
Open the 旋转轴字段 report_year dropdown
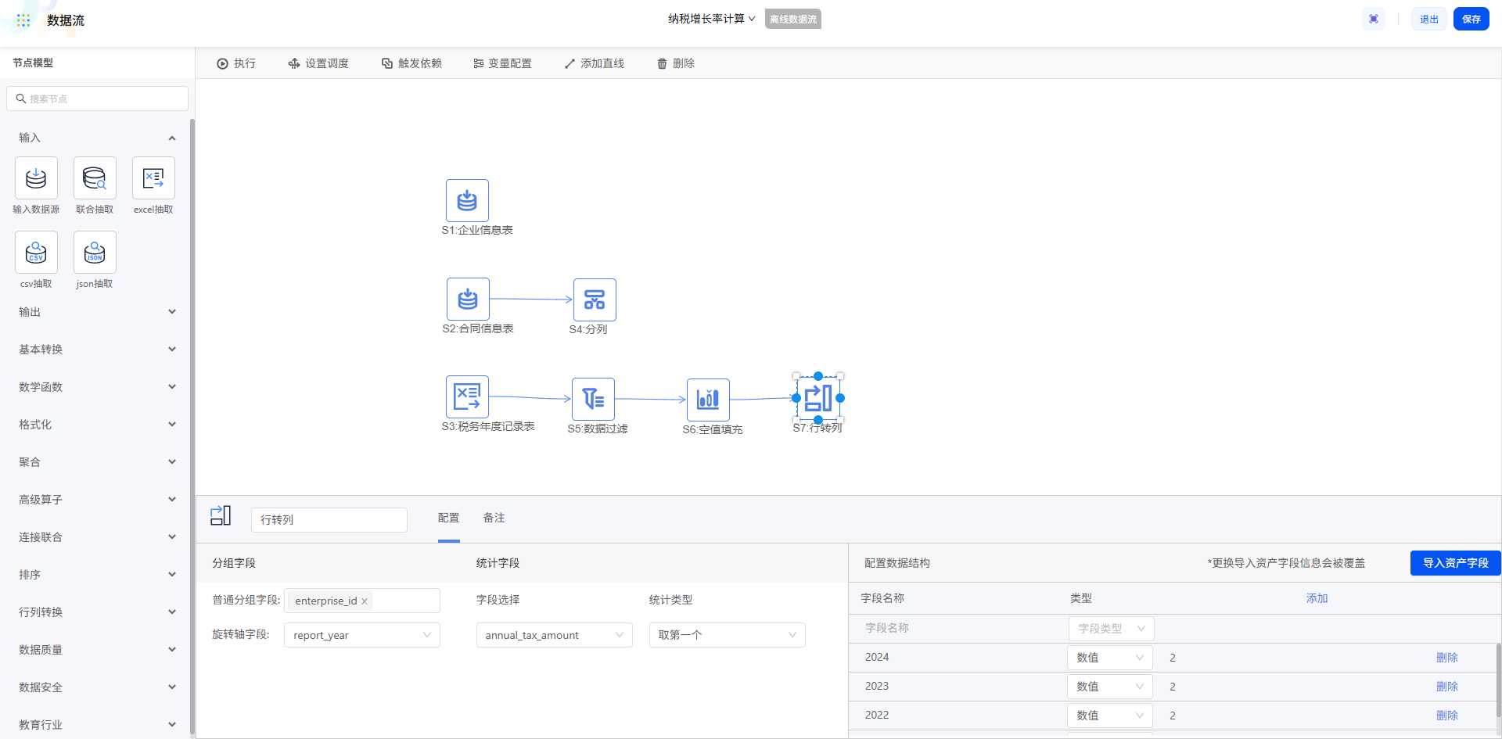coord(361,635)
